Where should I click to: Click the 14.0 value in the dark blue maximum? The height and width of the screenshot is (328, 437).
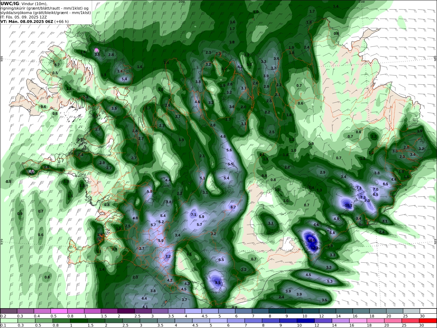(x=312, y=241)
